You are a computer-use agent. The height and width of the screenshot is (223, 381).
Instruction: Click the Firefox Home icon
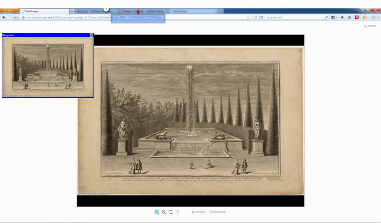click(349, 17)
